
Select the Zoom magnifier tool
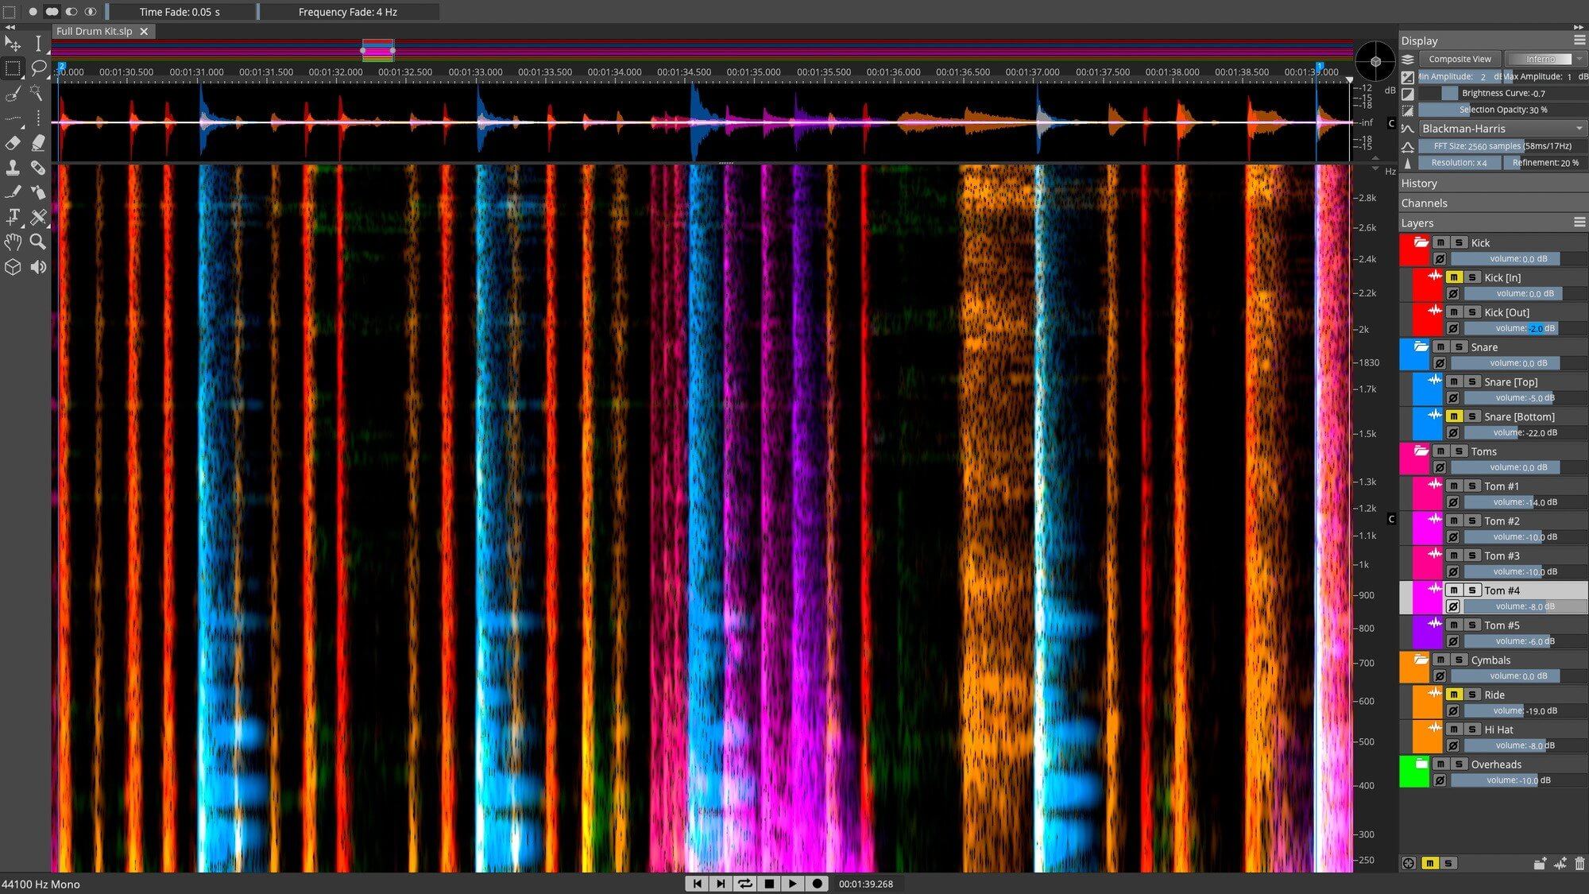(x=37, y=242)
